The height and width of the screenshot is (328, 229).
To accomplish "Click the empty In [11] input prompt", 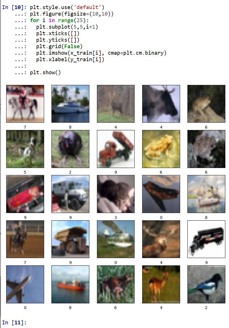I will coord(14,322).
